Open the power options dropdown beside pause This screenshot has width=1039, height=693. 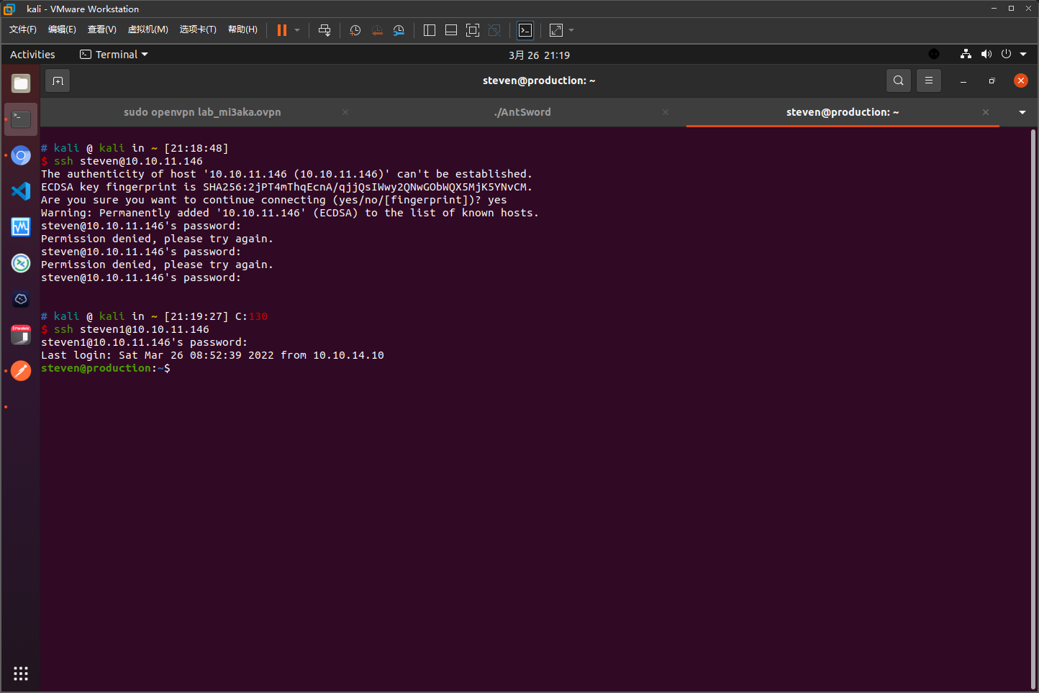point(297,30)
